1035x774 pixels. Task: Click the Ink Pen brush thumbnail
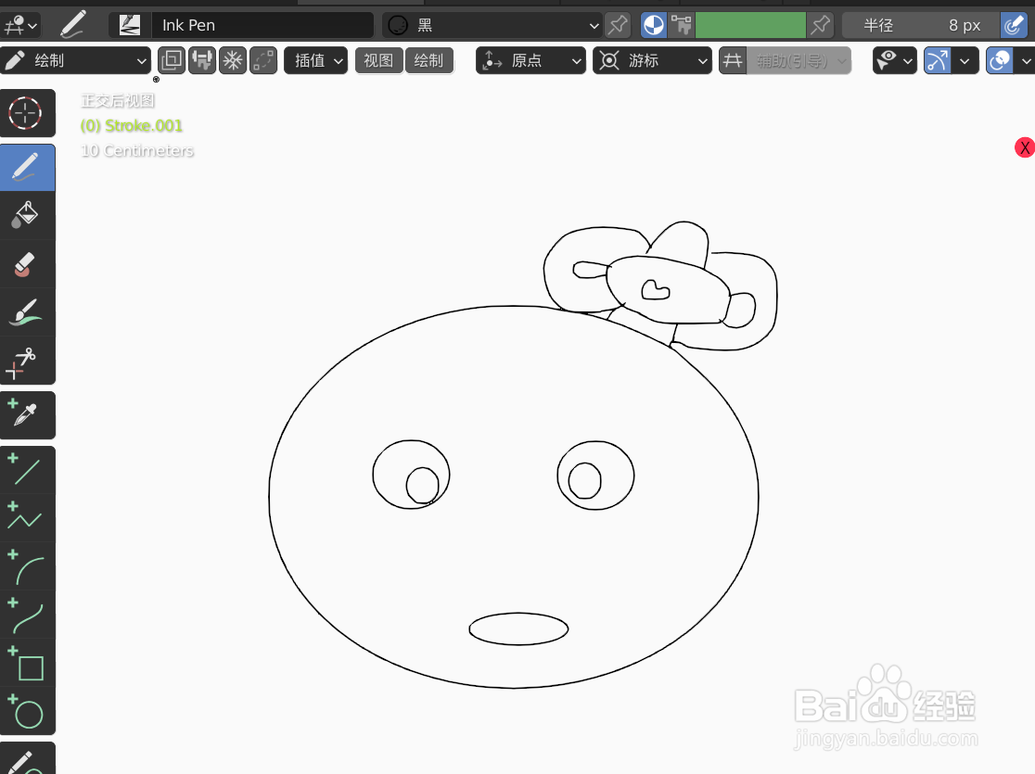pyautogui.click(x=130, y=25)
